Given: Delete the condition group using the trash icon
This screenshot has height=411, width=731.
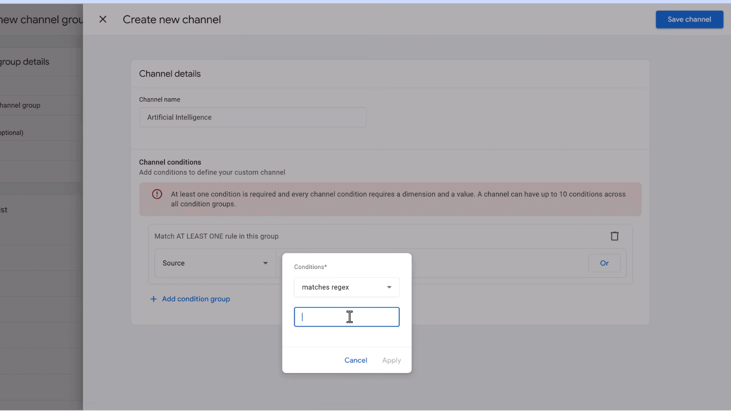Looking at the screenshot, I should [x=614, y=236].
